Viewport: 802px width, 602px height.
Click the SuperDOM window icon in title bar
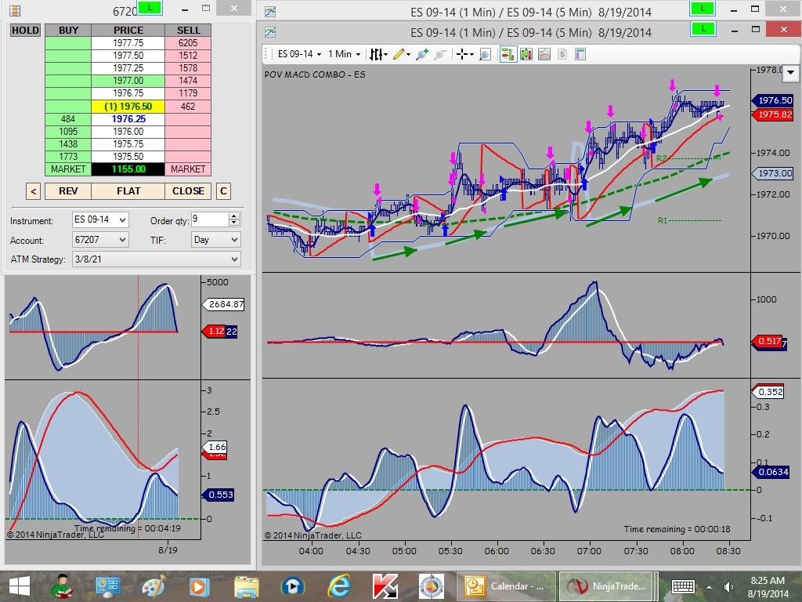pyautogui.click(x=15, y=9)
